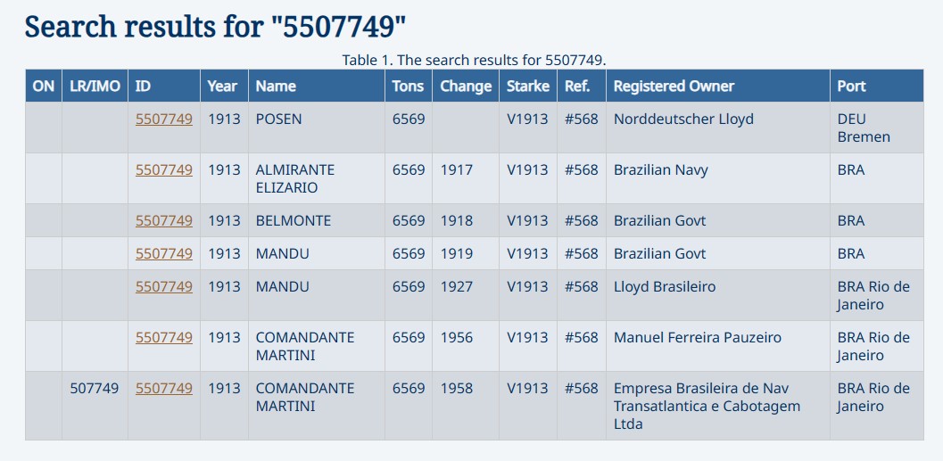The height and width of the screenshot is (461, 943).
Task: Open the BELMONTE row ID link
Action: tap(163, 220)
